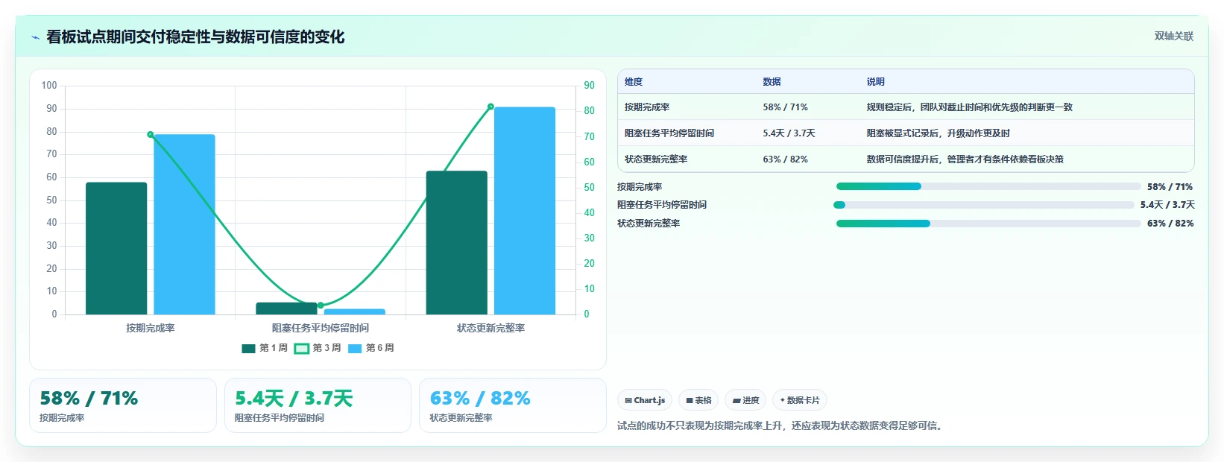Screen dimensions: 1224x462
Task: Click progress value 5.4天 / 3.7天
Action: coord(1167,205)
